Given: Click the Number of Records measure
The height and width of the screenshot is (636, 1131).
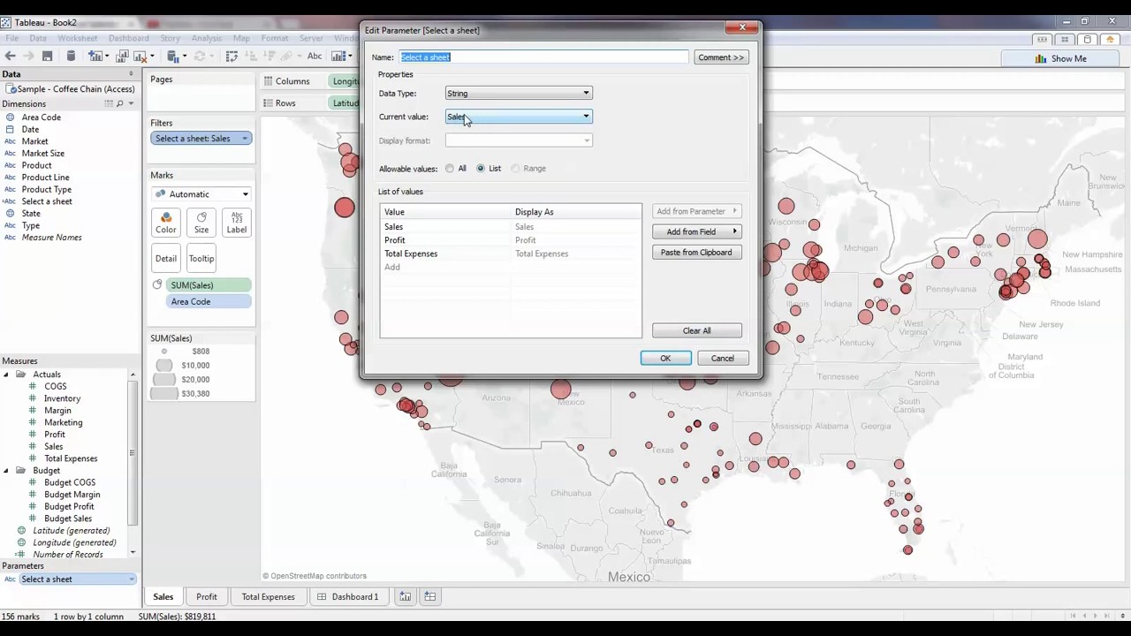Looking at the screenshot, I should [x=68, y=555].
